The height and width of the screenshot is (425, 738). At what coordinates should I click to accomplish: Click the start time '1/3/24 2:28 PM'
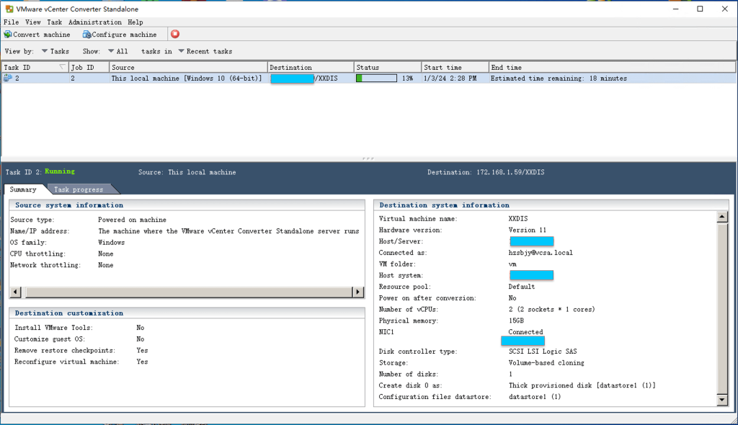click(x=450, y=78)
